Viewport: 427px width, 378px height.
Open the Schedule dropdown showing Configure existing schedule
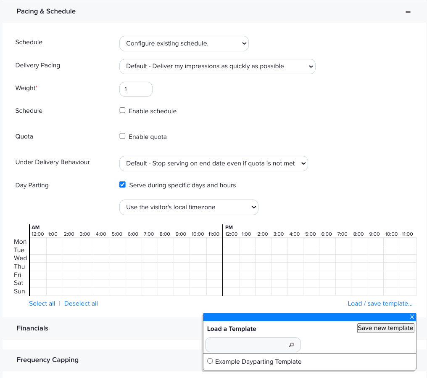click(x=184, y=43)
